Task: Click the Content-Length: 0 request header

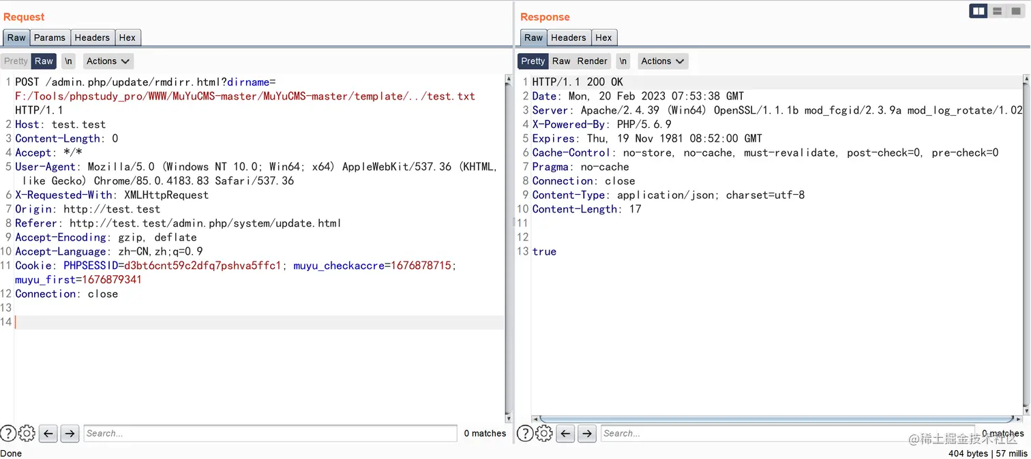Action: 67,138
